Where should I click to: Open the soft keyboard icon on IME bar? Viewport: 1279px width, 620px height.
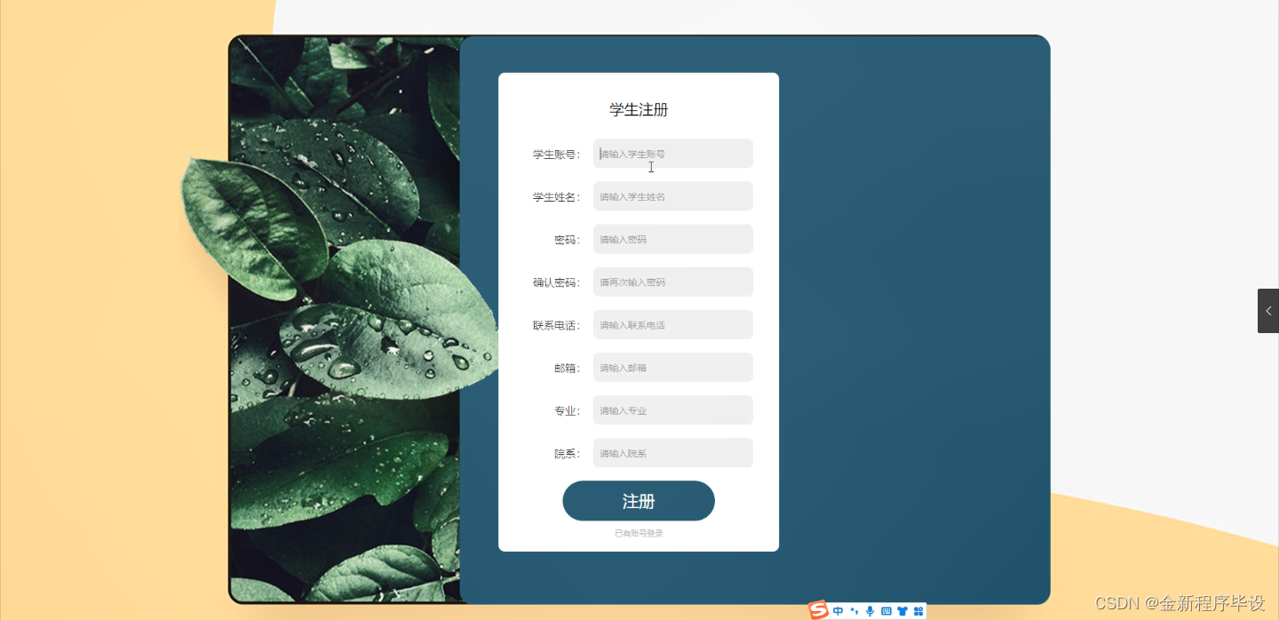click(x=886, y=611)
